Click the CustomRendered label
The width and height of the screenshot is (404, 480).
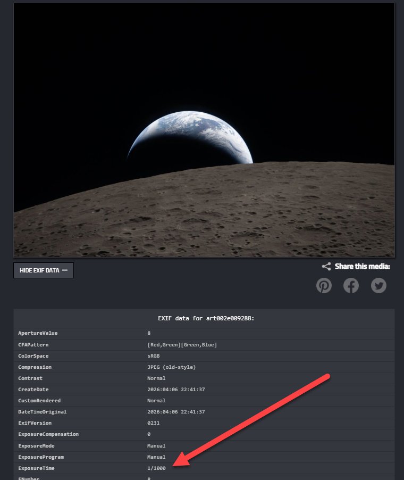(39, 401)
